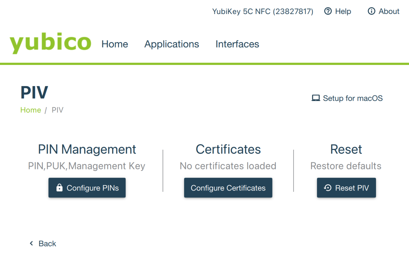The image size is (409, 257).
Task: Click the About text link
Action: [x=389, y=11]
